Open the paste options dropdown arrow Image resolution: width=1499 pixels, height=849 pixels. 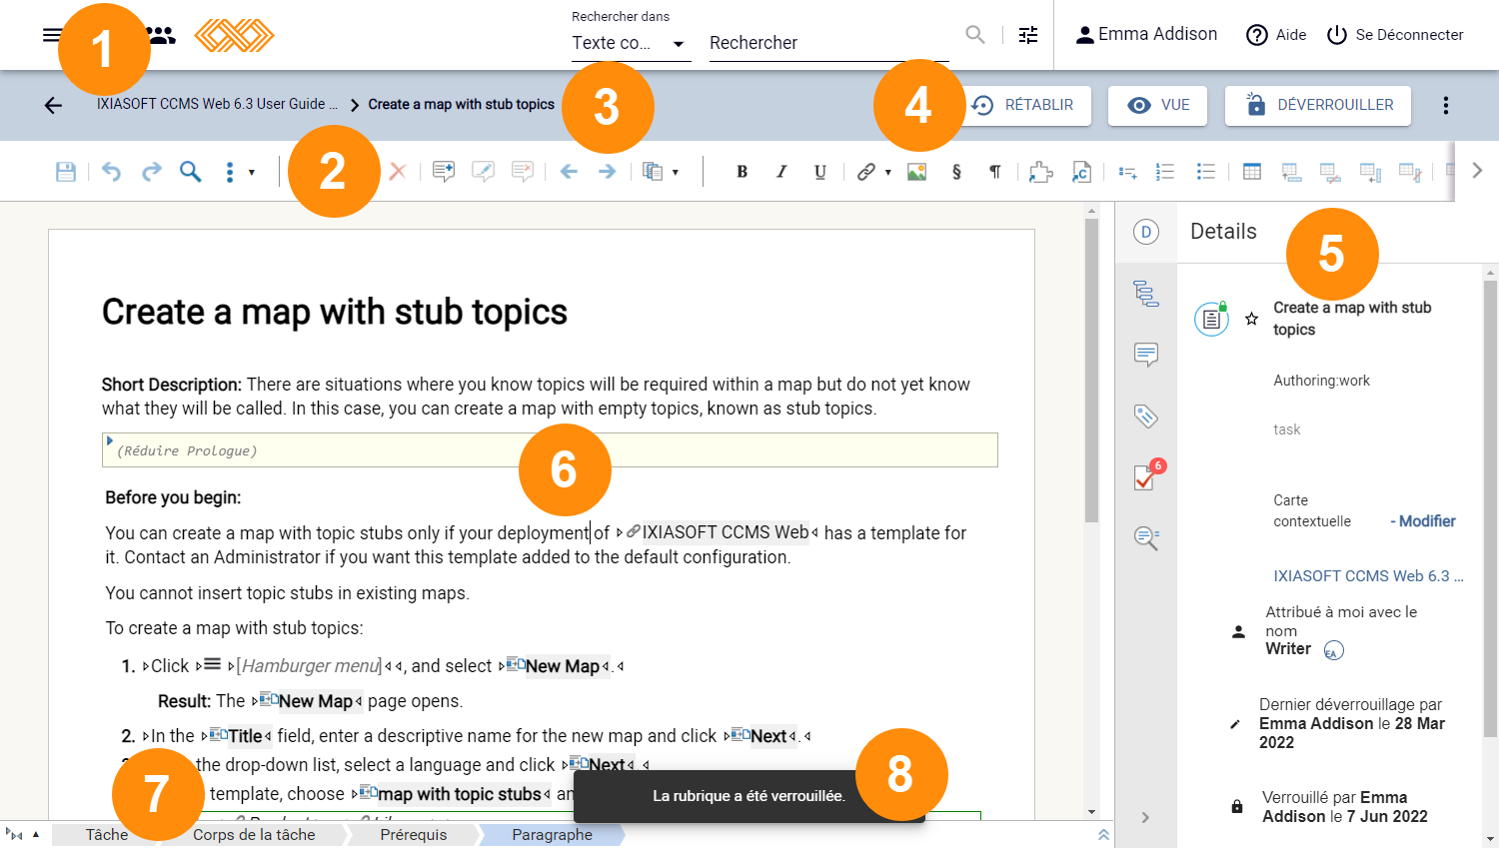pos(676,172)
